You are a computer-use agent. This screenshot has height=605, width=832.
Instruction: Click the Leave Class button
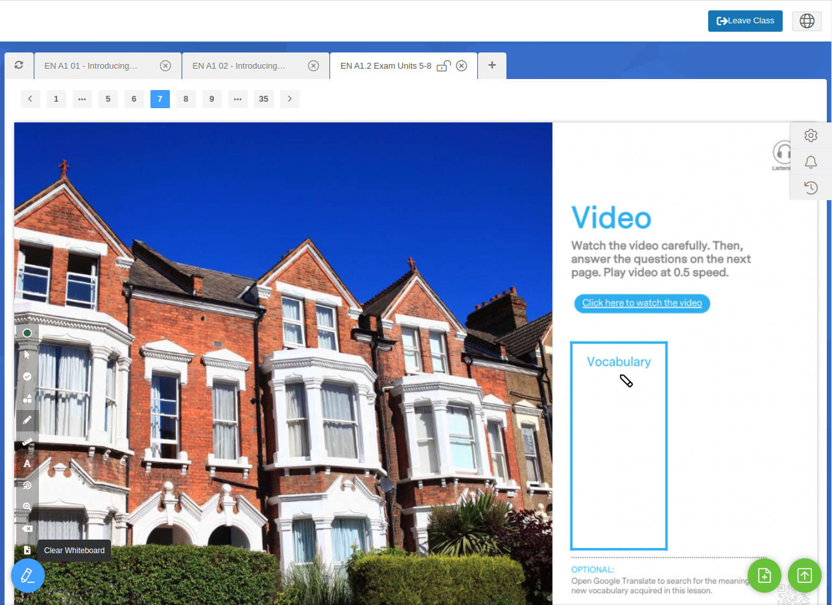(745, 21)
